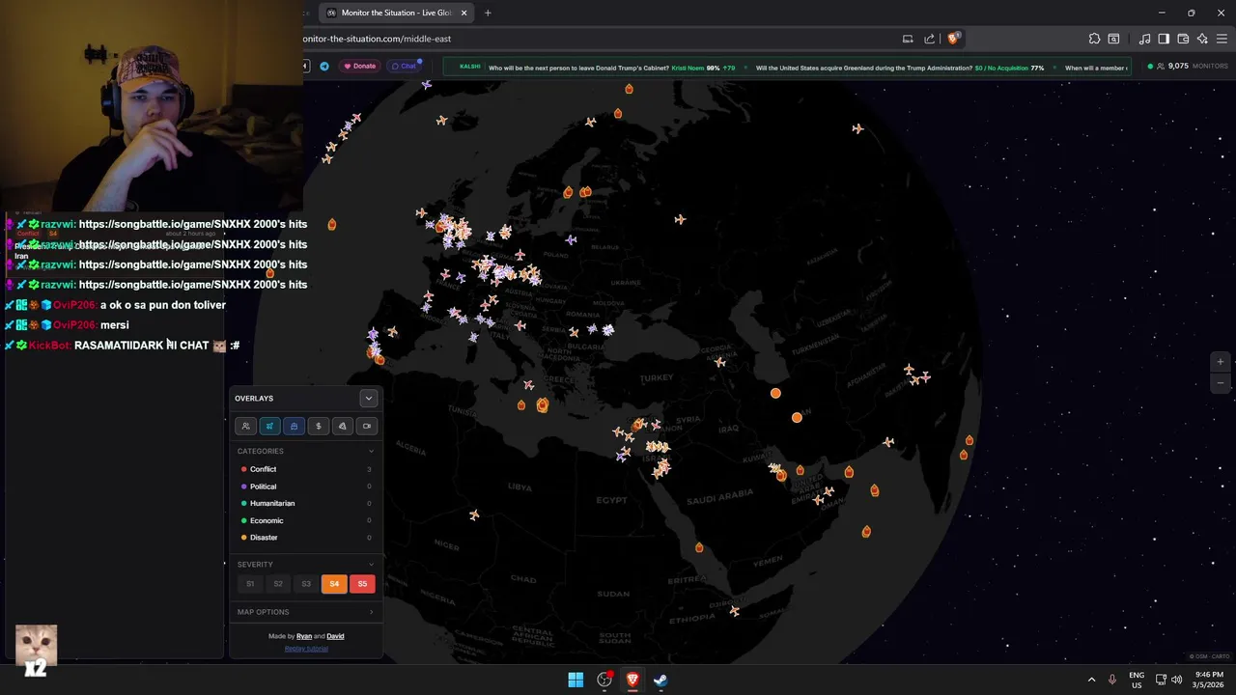
Task: Select the plane icon near Niger
Action: click(x=474, y=515)
